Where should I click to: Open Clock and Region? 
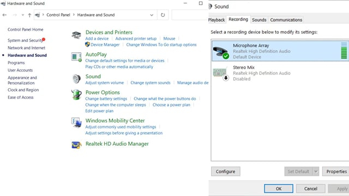pyautogui.click(x=23, y=90)
